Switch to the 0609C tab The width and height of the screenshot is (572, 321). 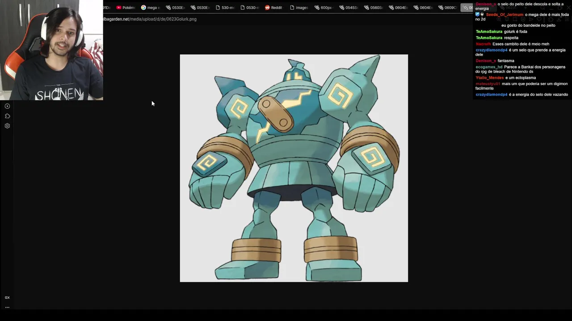pyautogui.click(x=448, y=8)
